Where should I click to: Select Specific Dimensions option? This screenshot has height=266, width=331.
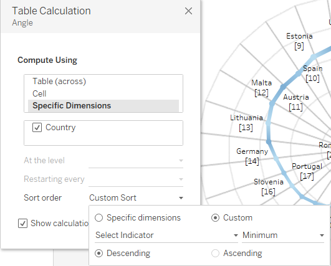click(103, 106)
